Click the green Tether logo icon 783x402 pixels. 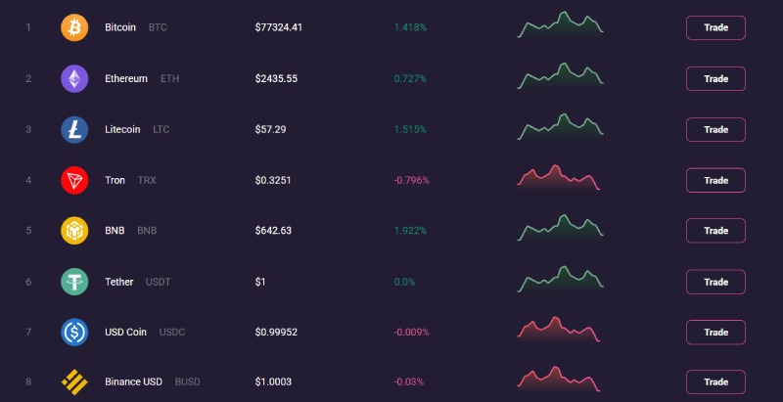tap(74, 282)
